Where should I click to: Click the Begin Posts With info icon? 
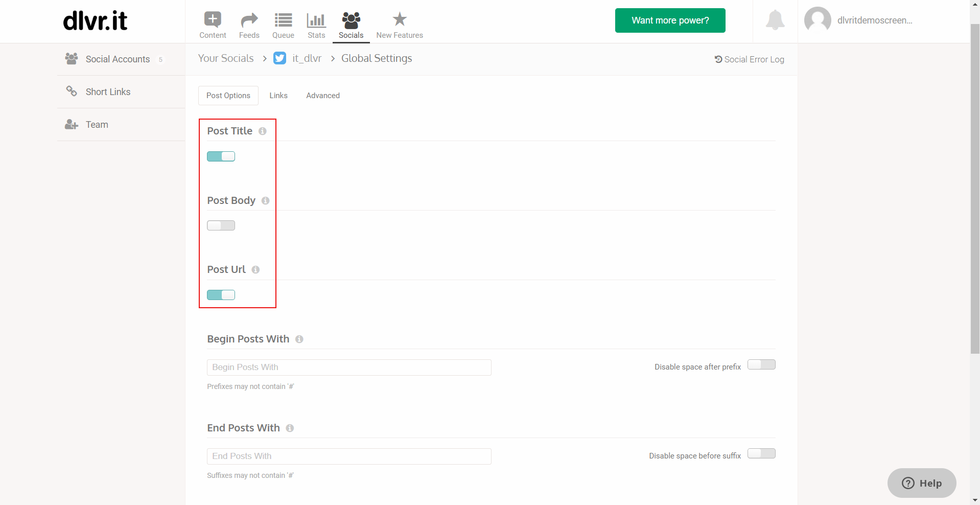(x=299, y=339)
